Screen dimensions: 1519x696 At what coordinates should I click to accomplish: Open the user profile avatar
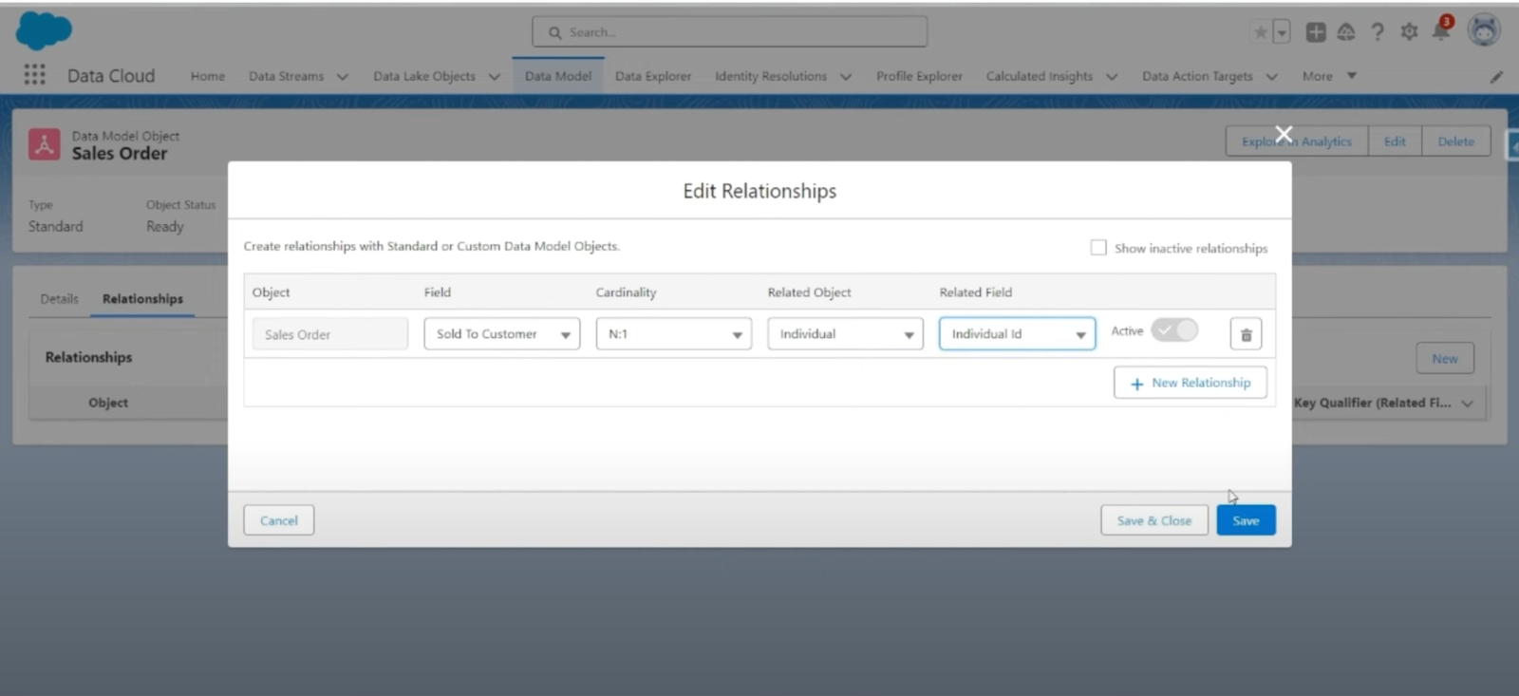(1484, 30)
